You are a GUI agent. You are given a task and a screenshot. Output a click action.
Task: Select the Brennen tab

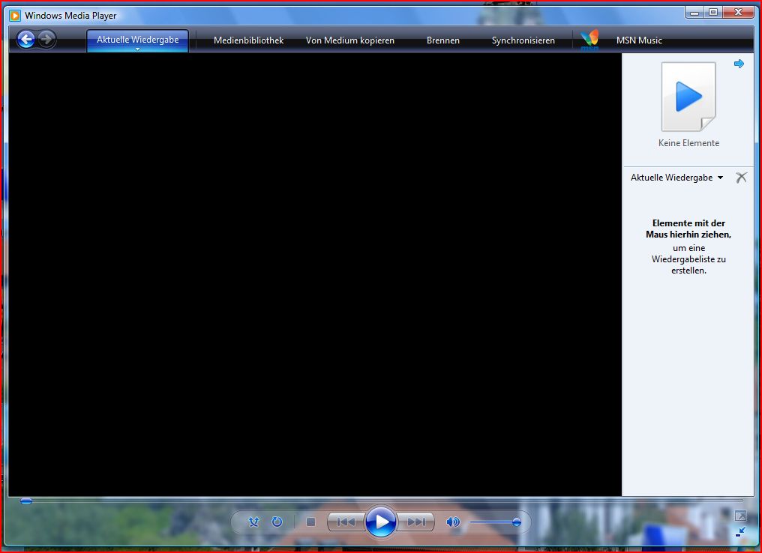click(x=443, y=40)
